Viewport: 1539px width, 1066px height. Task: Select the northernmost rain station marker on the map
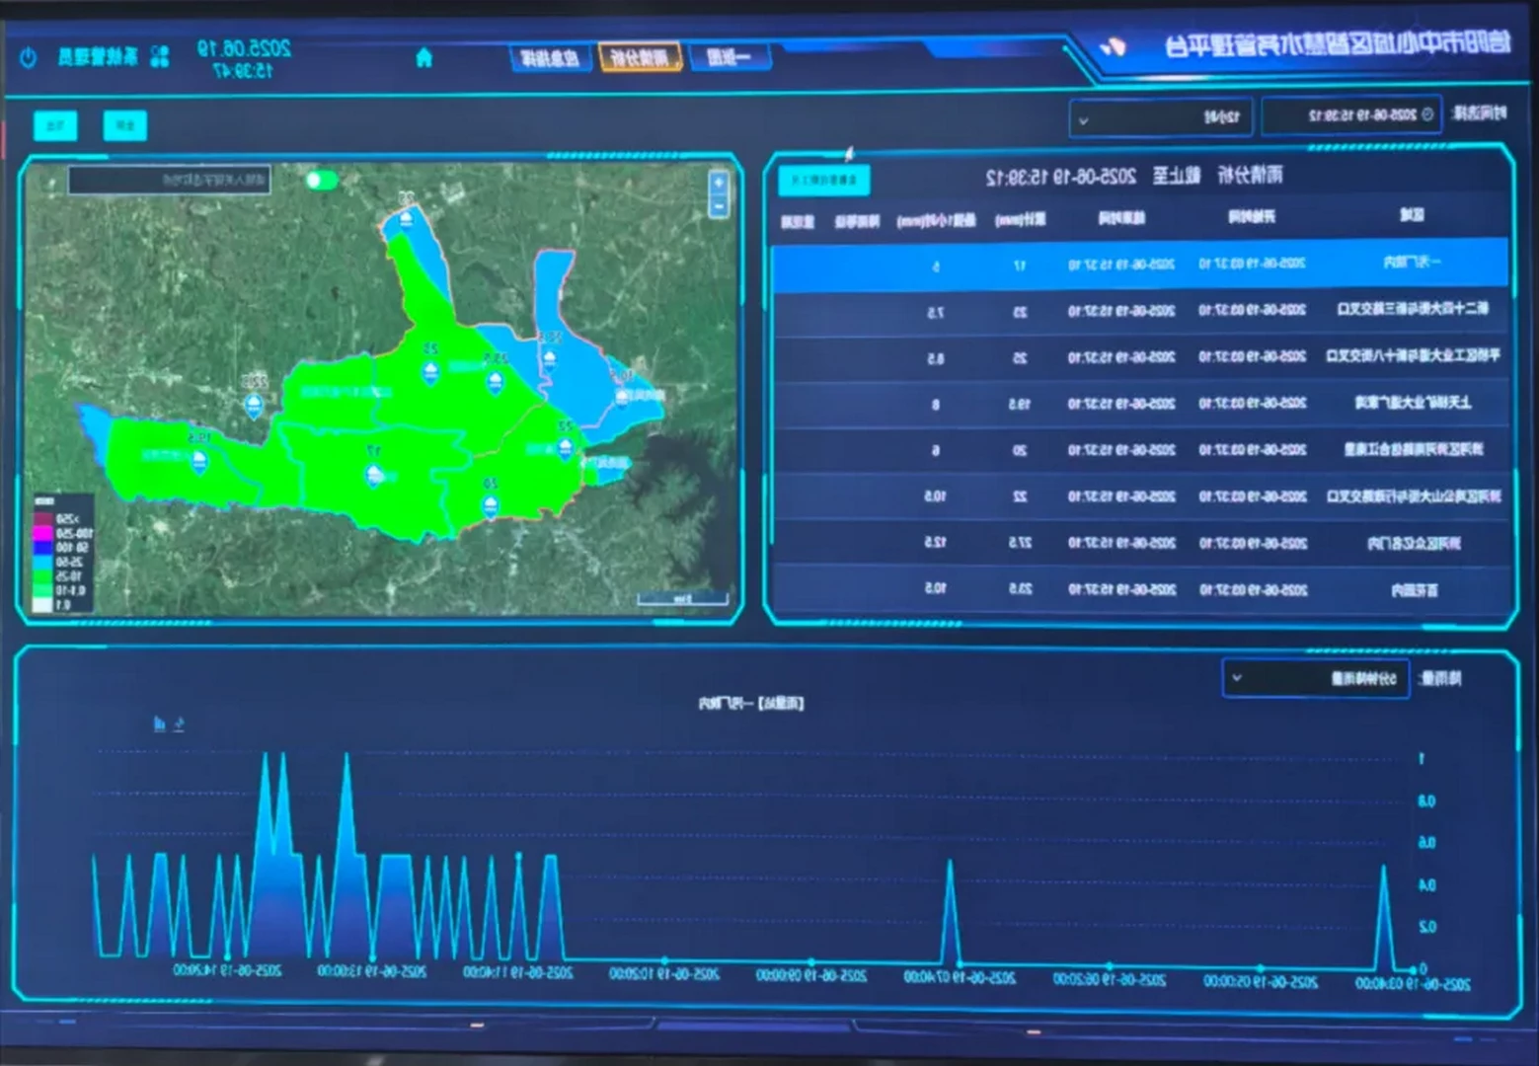pyautogui.click(x=406, y=219)
